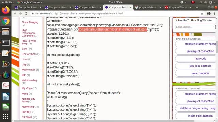218x122 pixels.
Task: Open text editor notepad dock icon
Action: click(x=5, y=53)
